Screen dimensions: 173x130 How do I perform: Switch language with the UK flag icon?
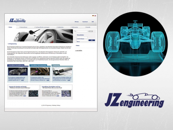95,16
